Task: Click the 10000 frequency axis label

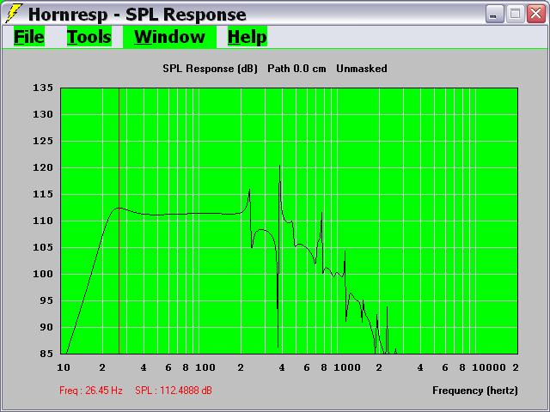Action: coord(489,367)
